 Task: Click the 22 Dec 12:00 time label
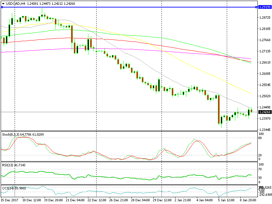pyautogui.click(x=97, y=200)
